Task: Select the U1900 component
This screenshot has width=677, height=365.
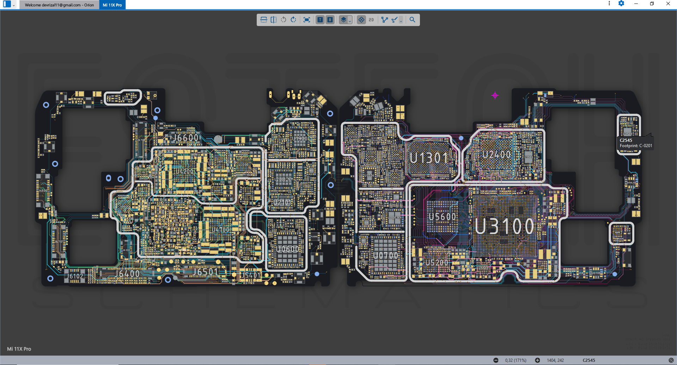Action: (x=300, y=139)
